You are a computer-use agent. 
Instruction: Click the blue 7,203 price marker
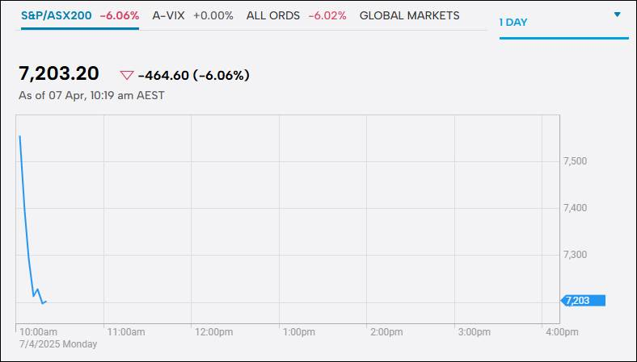(583, 301)
